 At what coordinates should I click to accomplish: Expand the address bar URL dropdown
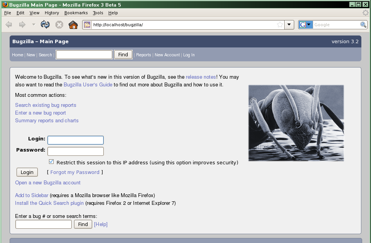tap(289, 25)
